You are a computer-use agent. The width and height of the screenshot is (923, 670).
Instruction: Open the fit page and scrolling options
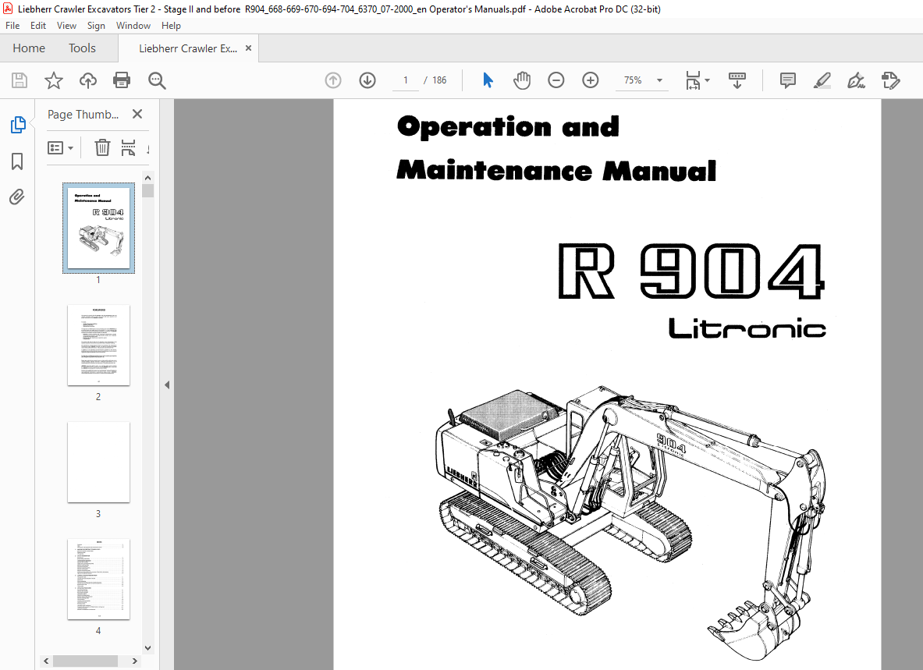pos(698,80)
